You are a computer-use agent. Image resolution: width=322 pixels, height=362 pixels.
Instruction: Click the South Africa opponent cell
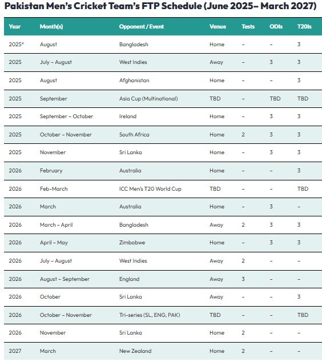point(134,135)
